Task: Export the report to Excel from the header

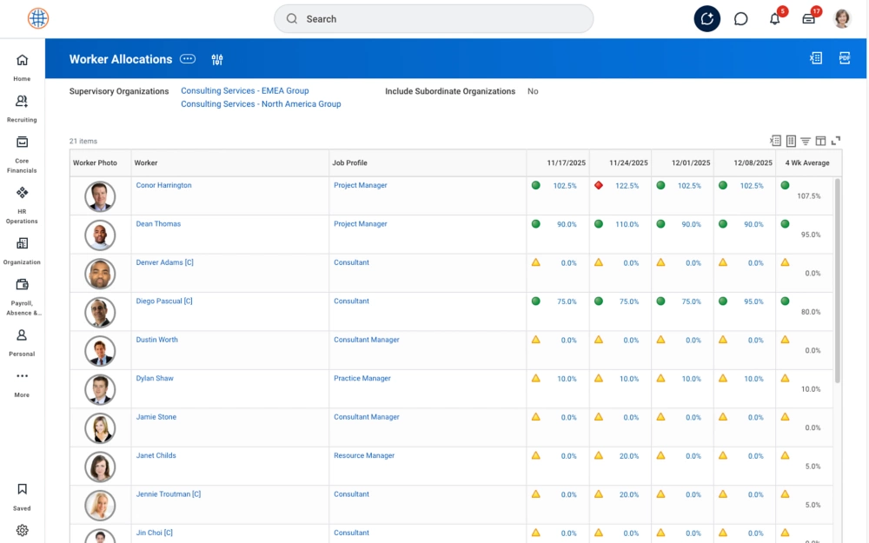Action: tap(816, 58)
